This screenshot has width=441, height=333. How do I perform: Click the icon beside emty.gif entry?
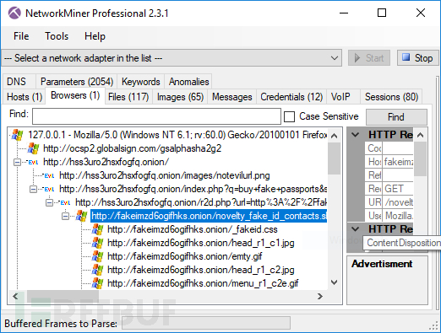click(x=97, y=256)
